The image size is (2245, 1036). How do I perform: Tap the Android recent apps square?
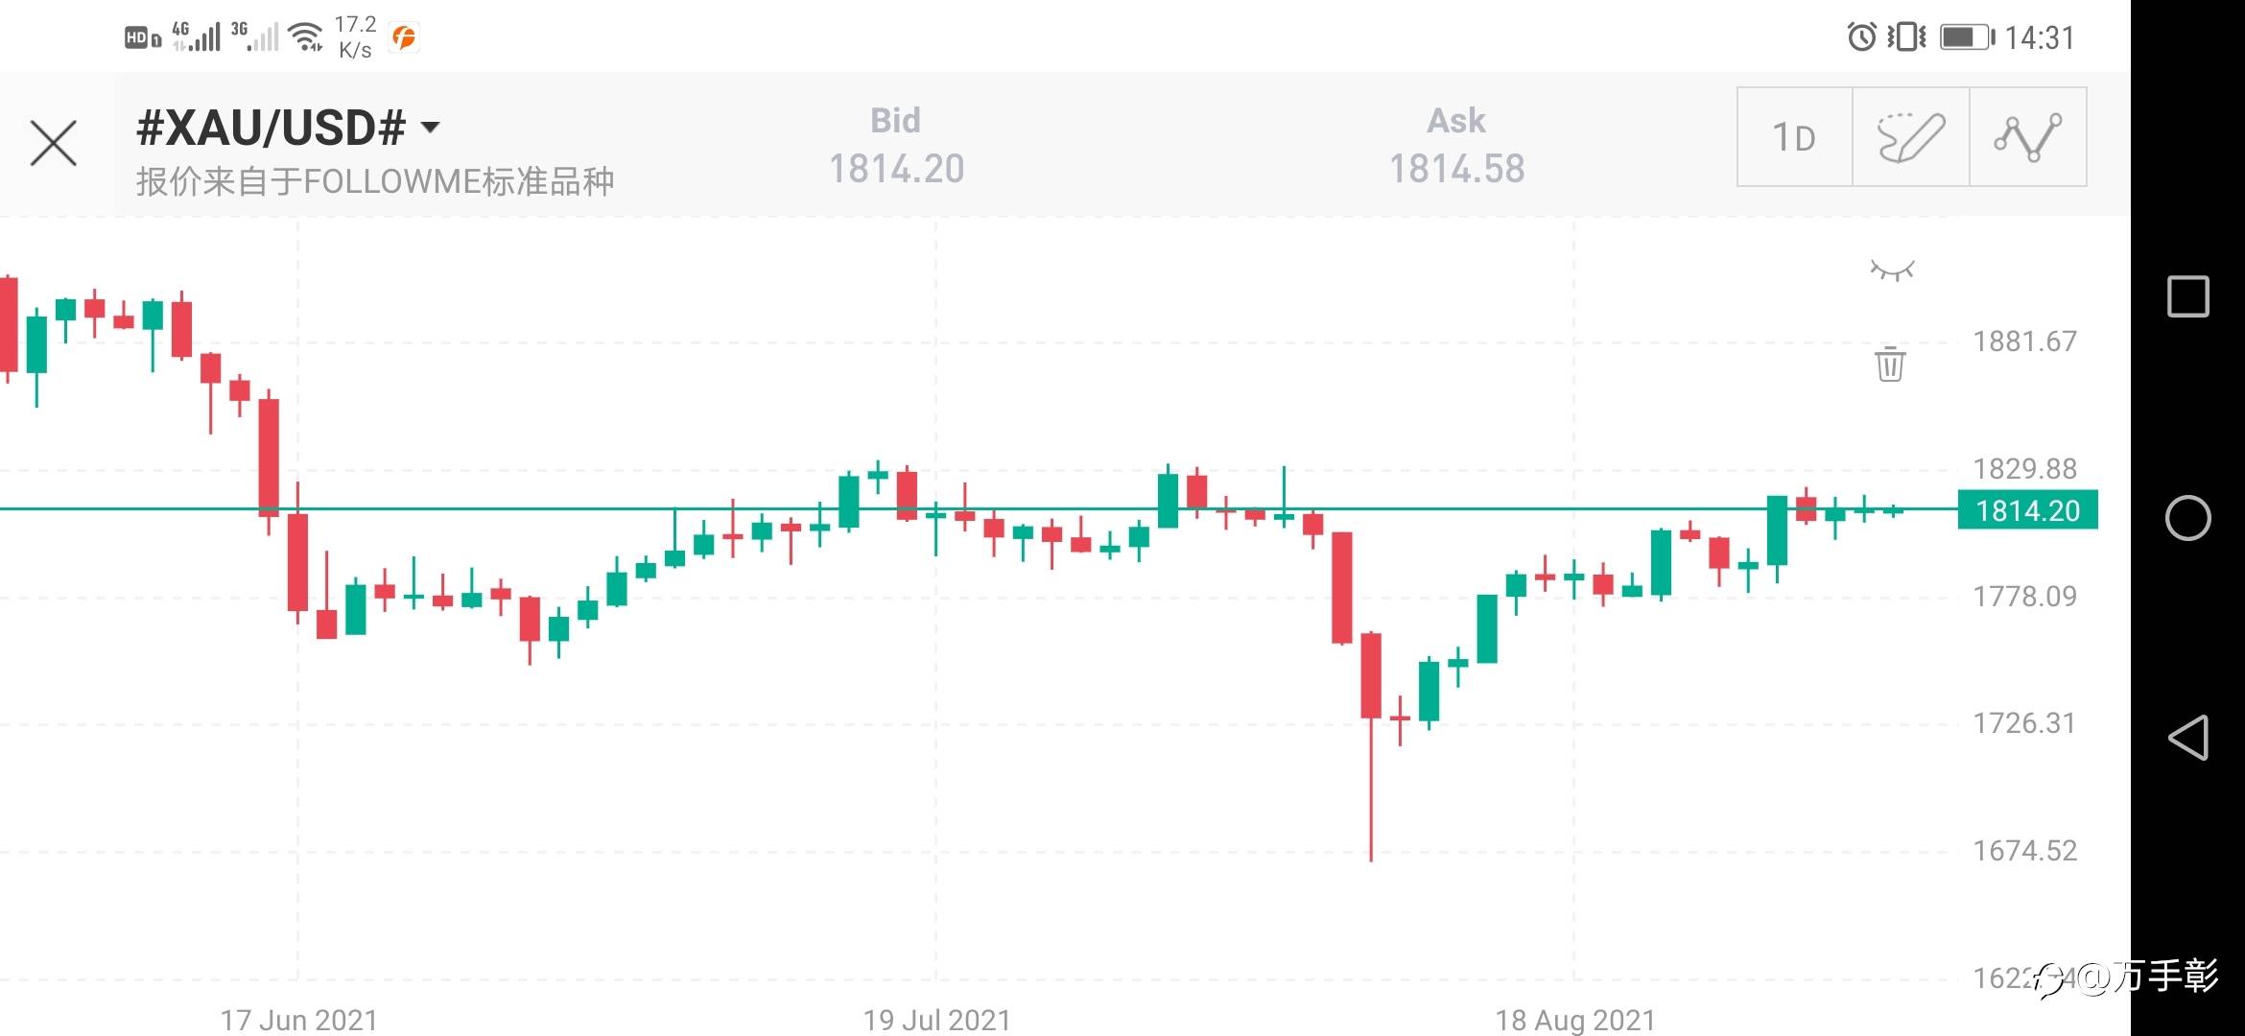(2187, 296)
